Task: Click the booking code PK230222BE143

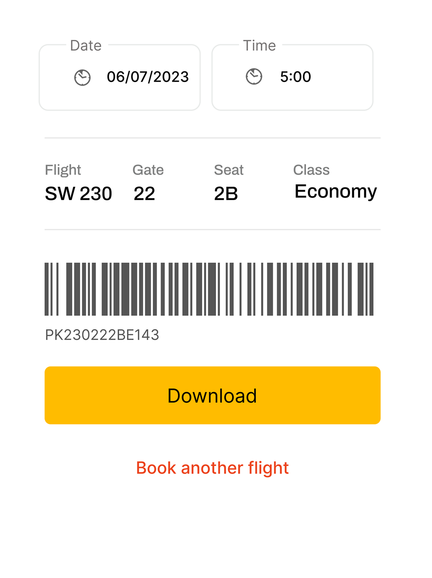Action: 102,335
